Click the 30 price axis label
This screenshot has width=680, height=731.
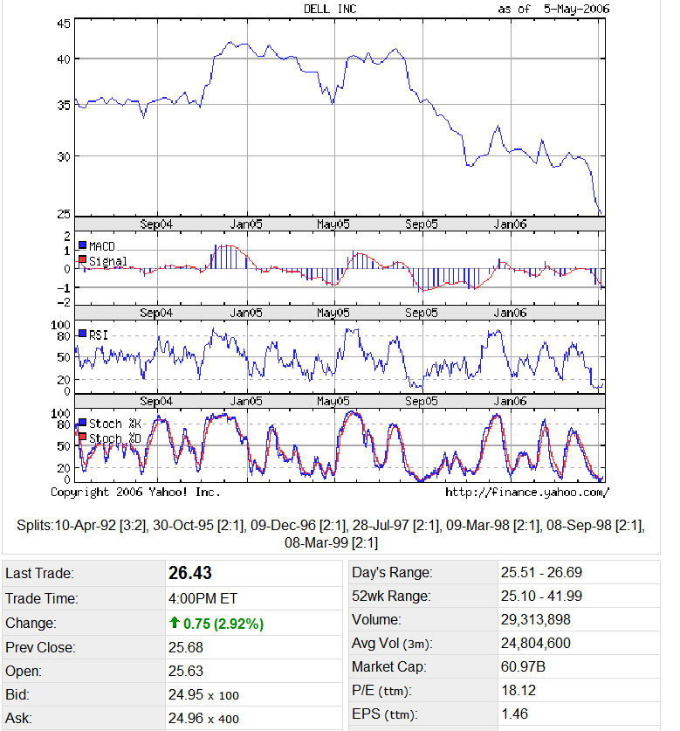64,156
